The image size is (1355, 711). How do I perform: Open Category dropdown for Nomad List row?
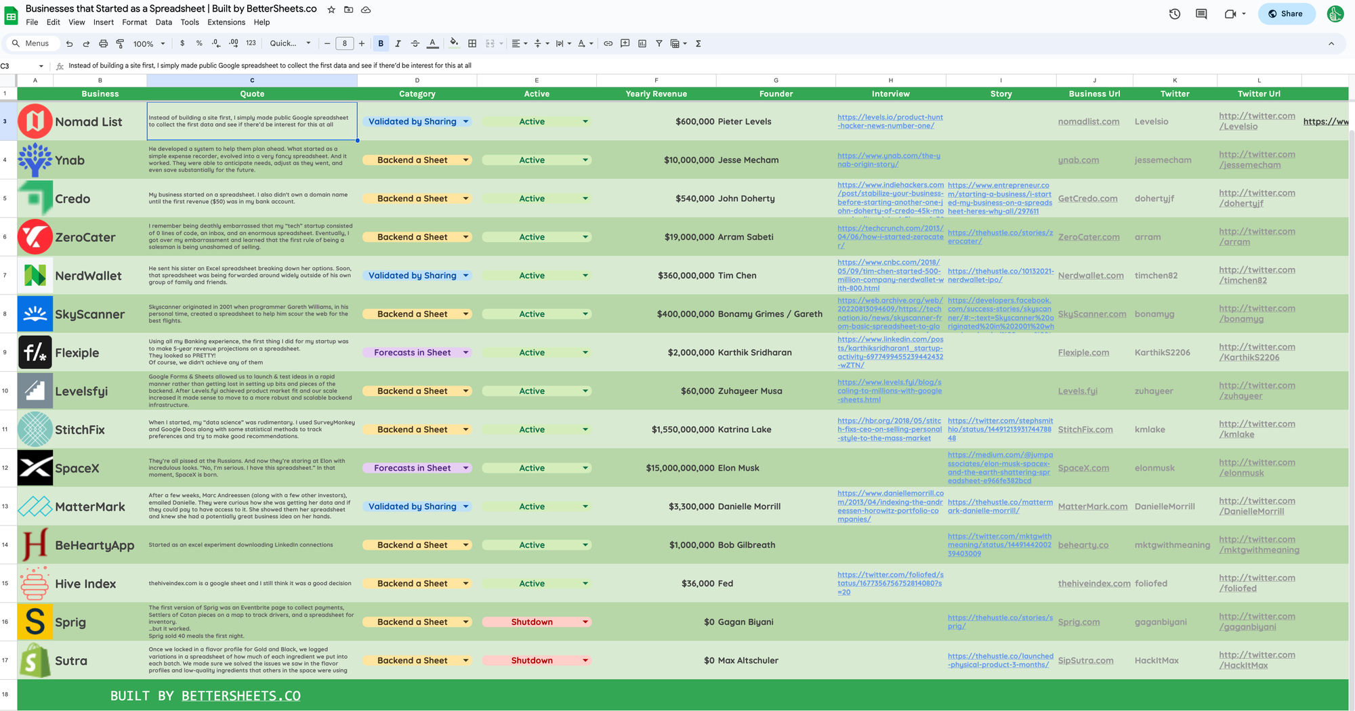[x=466, y=122]
